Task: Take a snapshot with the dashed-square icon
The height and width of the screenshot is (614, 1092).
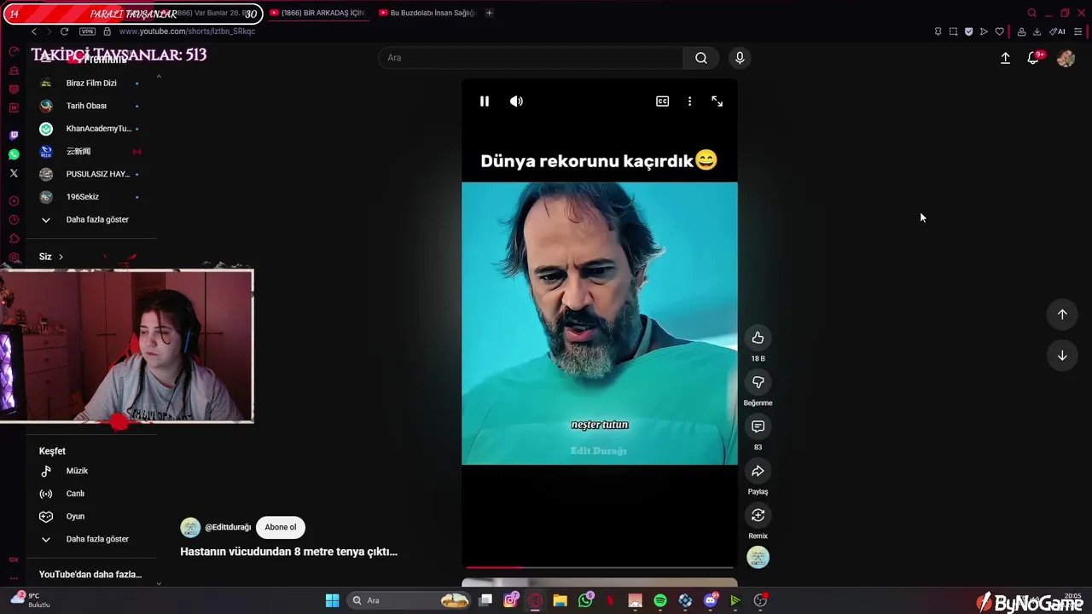Action: [953, 32]
